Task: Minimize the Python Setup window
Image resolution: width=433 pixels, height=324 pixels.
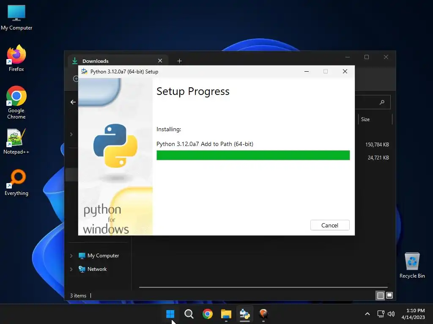Action: pos(307,71)
